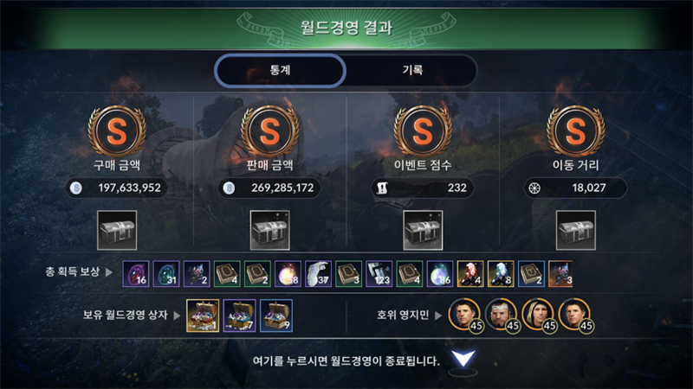
Task: Select the first escort villager portrait
Action: 465,315
